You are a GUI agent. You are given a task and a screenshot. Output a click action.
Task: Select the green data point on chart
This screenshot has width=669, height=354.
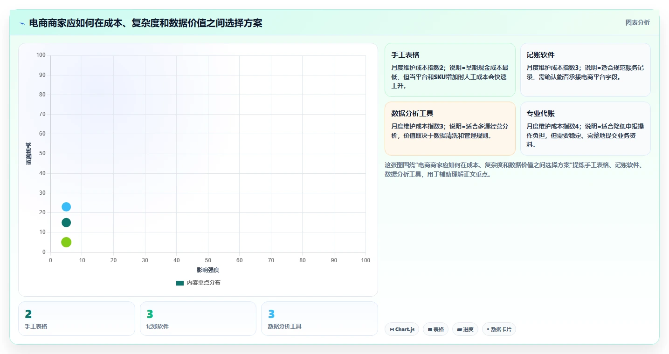pos(66,242)
